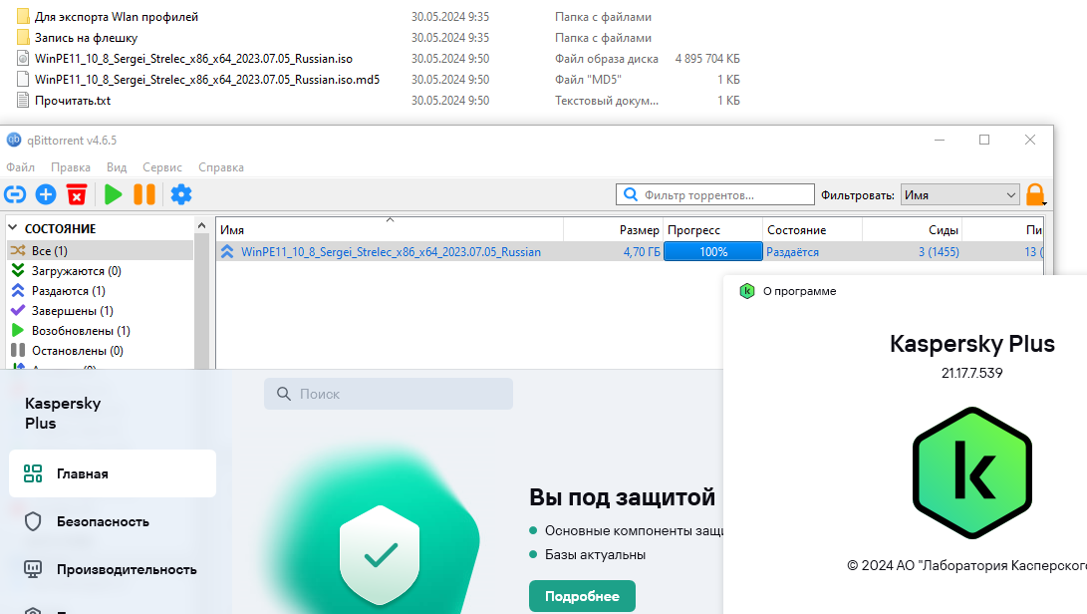1087x614 pixels.
Task: Open folder 'Запись на флешку'
Action: [x=86, y=38]
